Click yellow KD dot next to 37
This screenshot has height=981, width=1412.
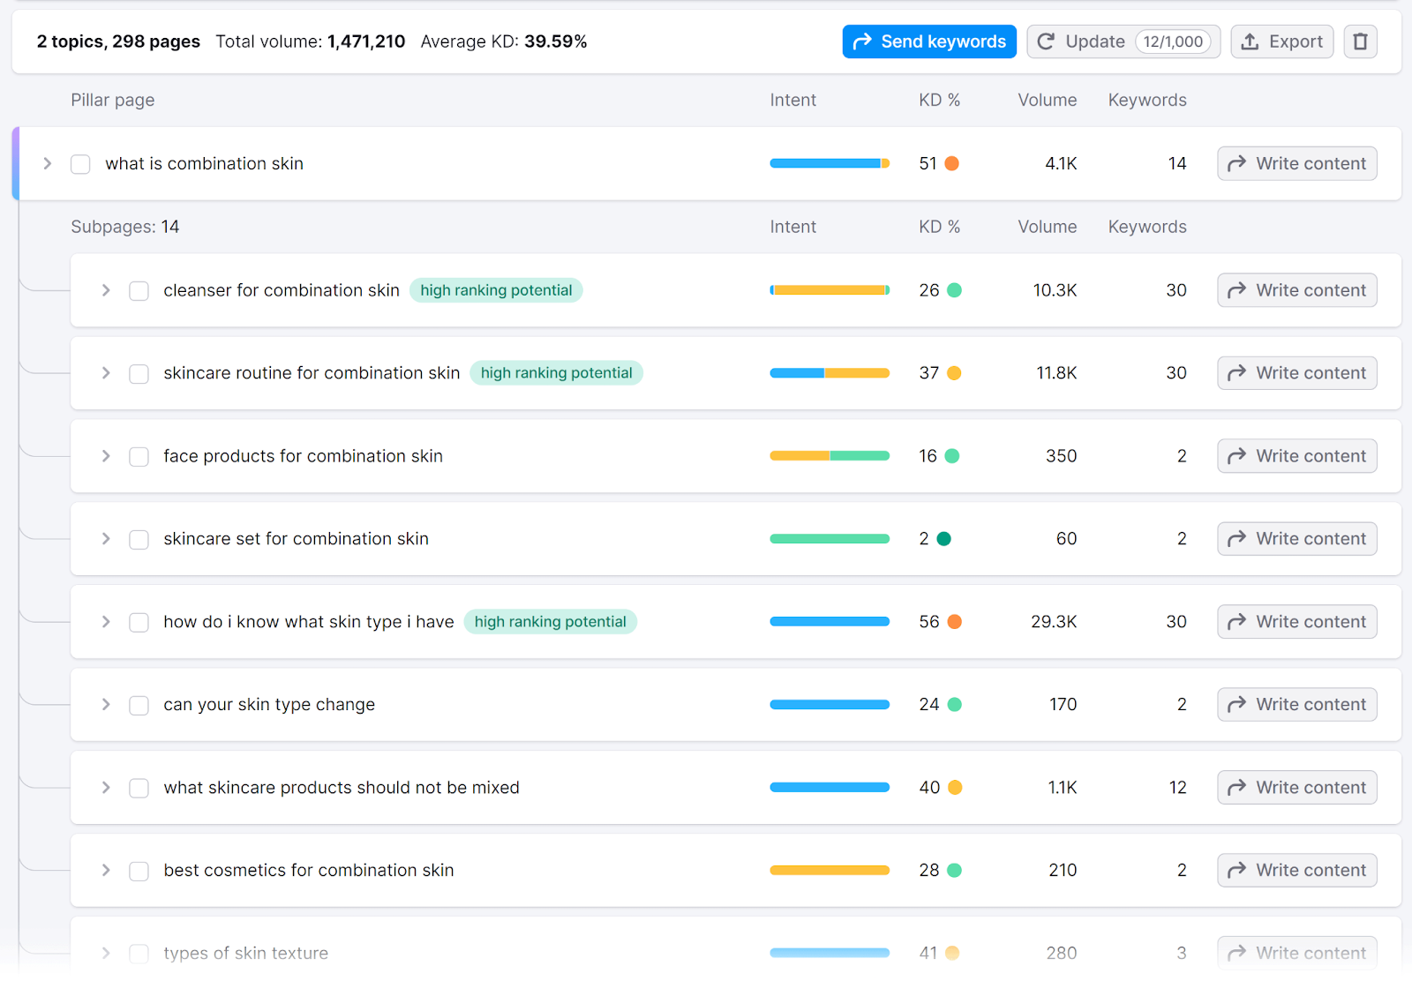954,373
